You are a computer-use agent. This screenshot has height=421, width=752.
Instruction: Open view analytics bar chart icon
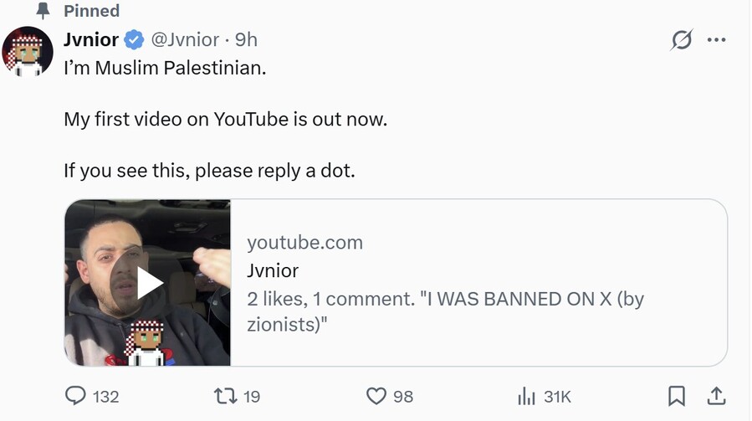click(x=526, y=396)
